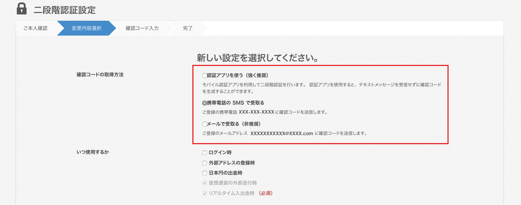The height and width of the screenshot is (205, 521).
Task: Click the disabled リアルタイム入出金時 checkbox
Action: pos(204,193)
